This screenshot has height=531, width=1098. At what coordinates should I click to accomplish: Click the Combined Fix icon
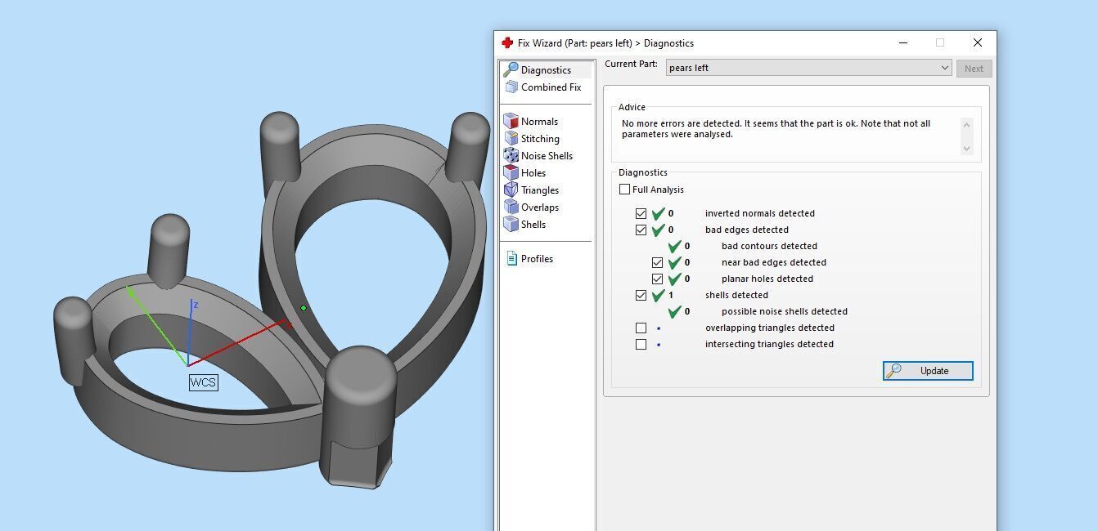[x=511, y=87]
